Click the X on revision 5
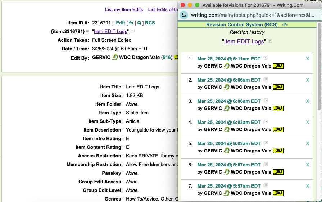 click(x=307, y=144)
